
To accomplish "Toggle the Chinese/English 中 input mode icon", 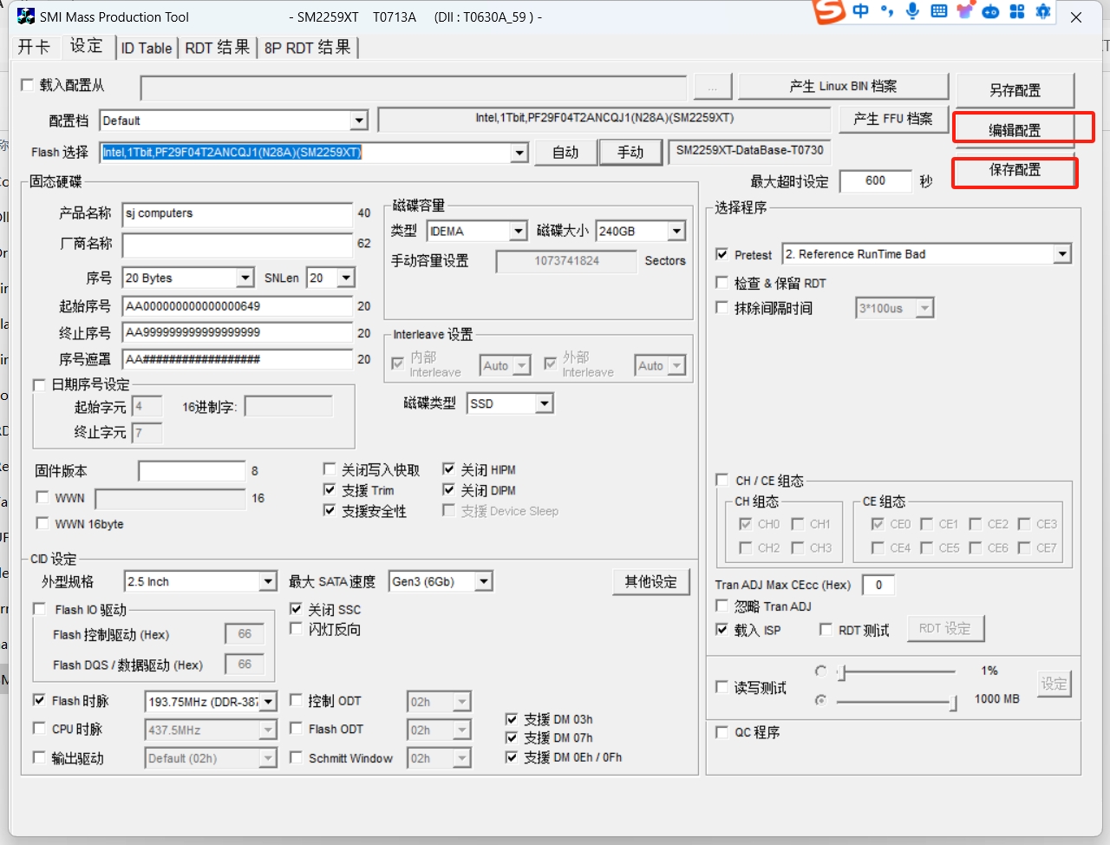I will point(860,11).
